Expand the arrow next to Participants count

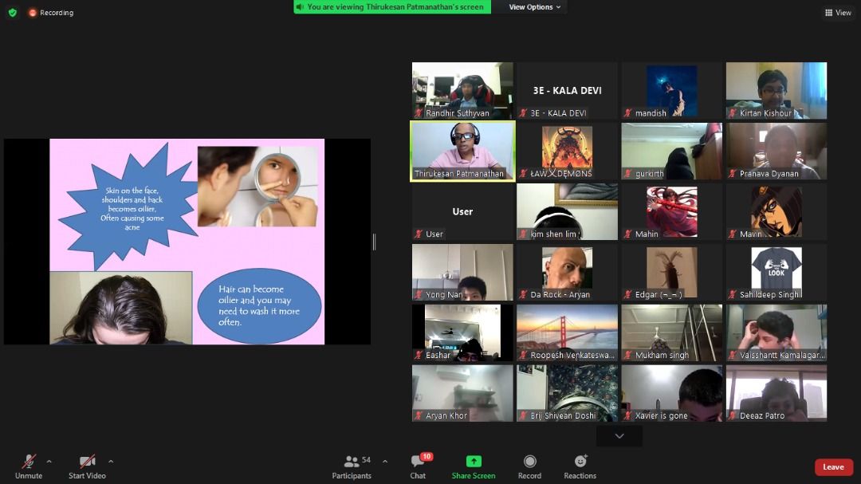385,461
